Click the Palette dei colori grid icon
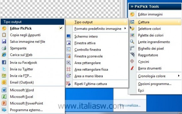Screen dimensions: 182x114 [x=132, y=35]
